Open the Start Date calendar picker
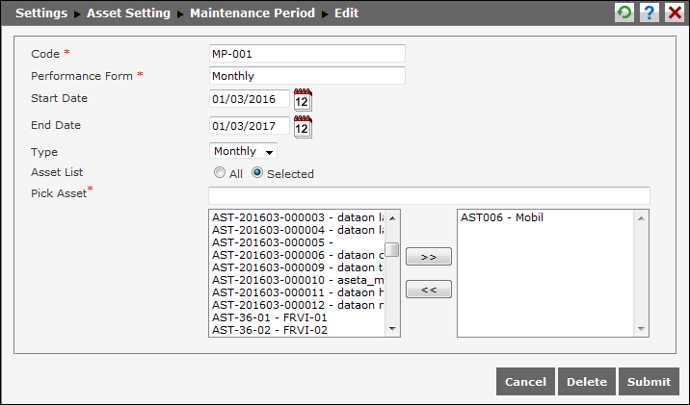 [x=303, y=100]
